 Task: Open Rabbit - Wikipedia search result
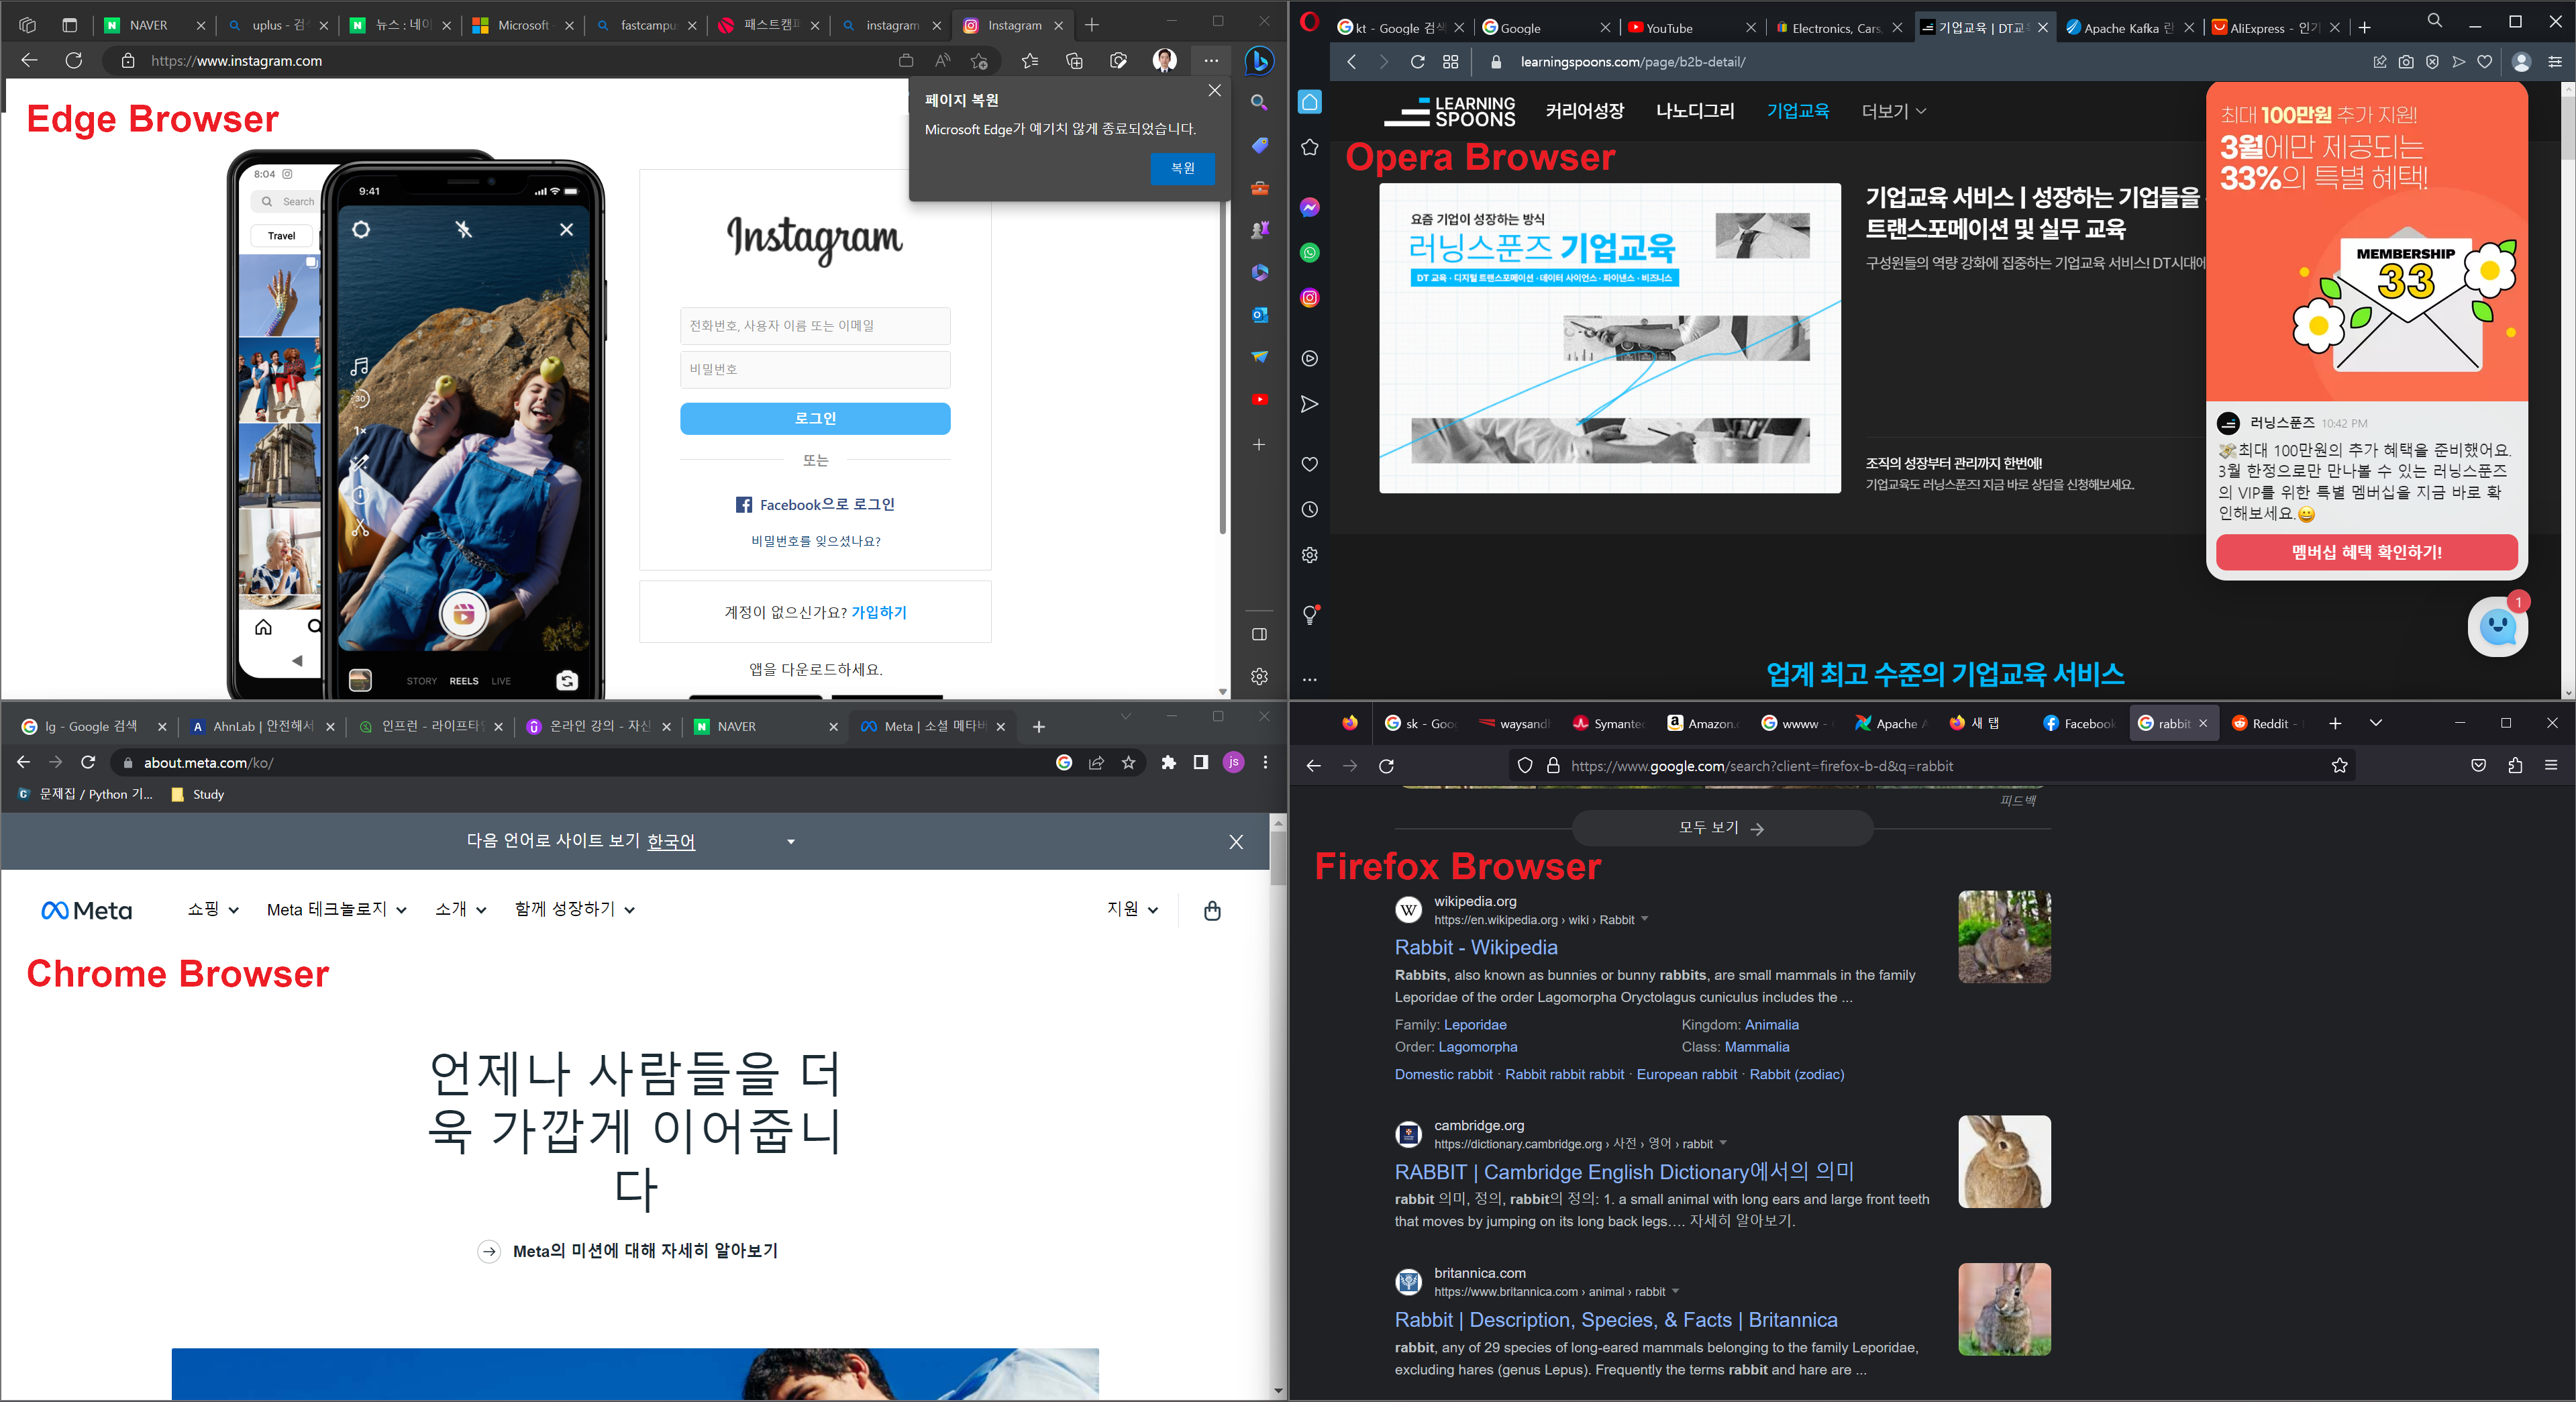pyautogui.click(x=1476, y=947)
